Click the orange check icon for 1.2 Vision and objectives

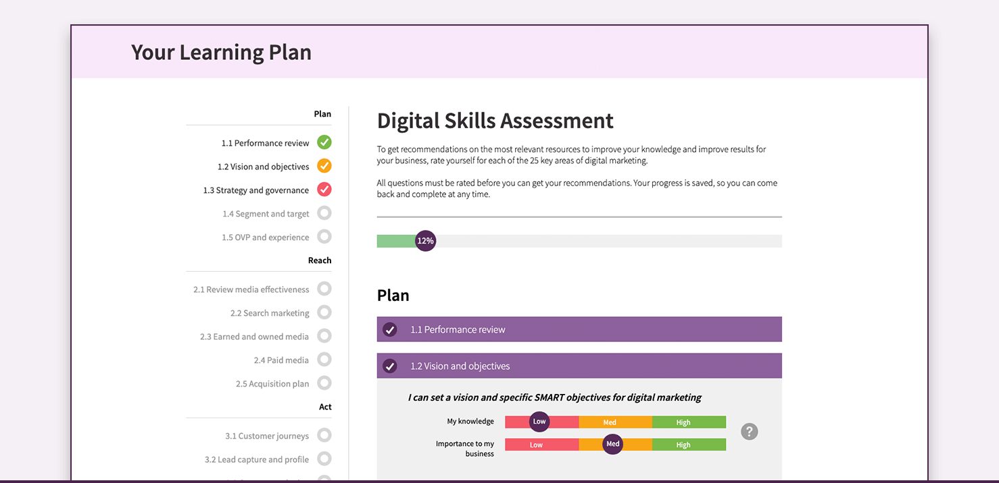[324, 166]
